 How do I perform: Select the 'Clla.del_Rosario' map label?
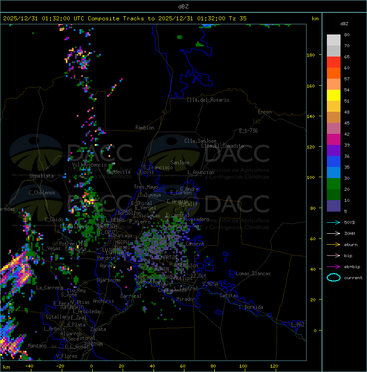[208, 100]
